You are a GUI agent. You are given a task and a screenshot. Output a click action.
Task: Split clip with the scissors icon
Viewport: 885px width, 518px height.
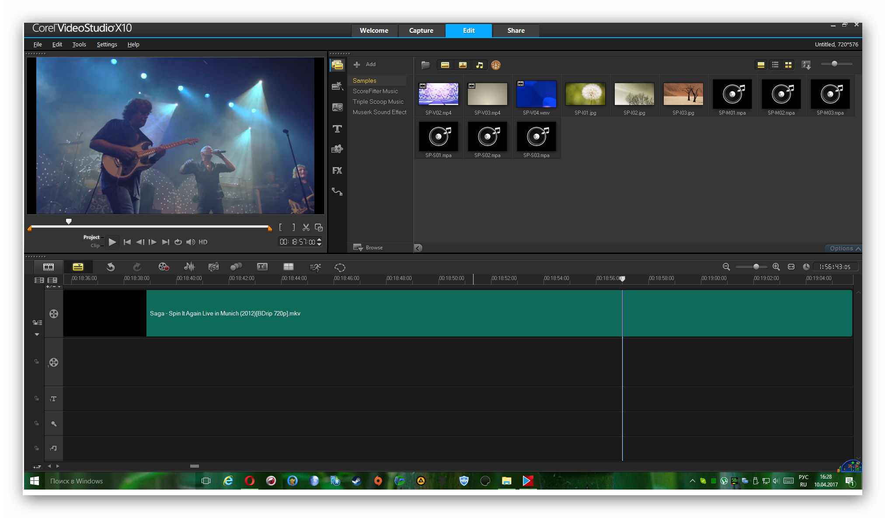(306, 227)
